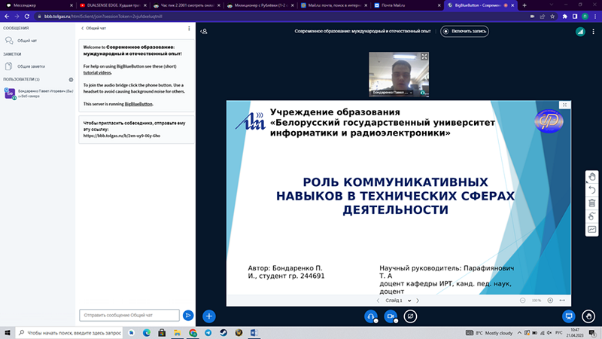Toggle webcam sharing button
This screenshot has height=339, width=602.
click(391, 316)
